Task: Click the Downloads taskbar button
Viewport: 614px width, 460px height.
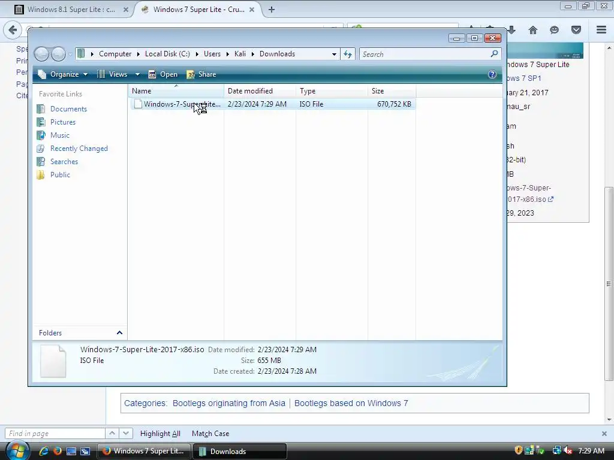Action: coord(240,451)
